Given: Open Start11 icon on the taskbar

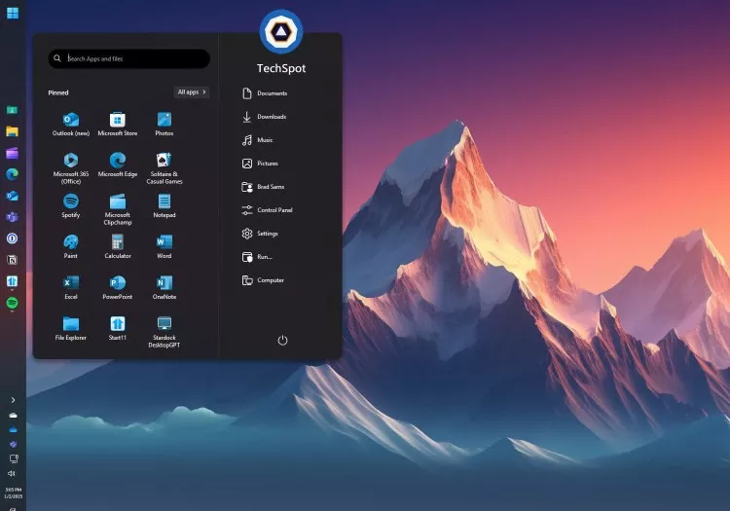Looking at the screenshot, I should (12, 281).
